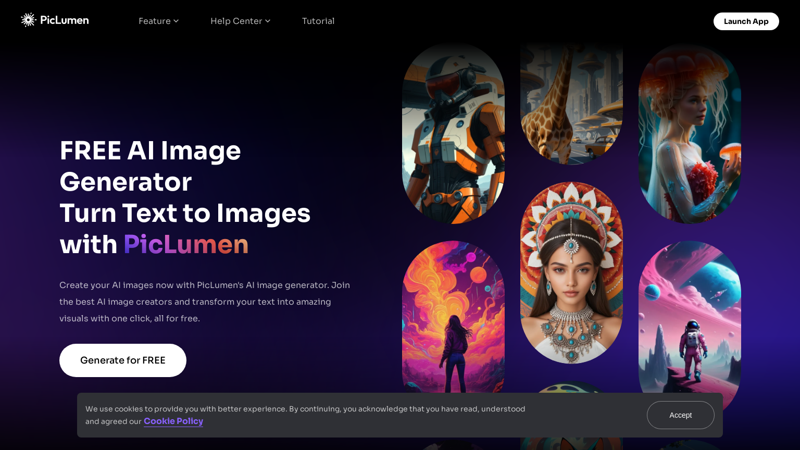Click the gradient PicLumen heading text
The width and height of the screenshot is (800, 450).
186,244
